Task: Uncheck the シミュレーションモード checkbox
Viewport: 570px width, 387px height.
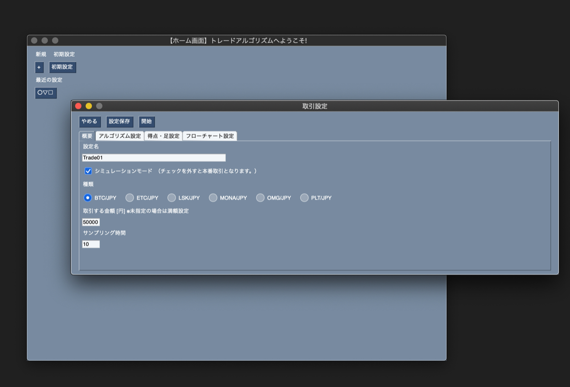Action: click(x=88, y=171)
